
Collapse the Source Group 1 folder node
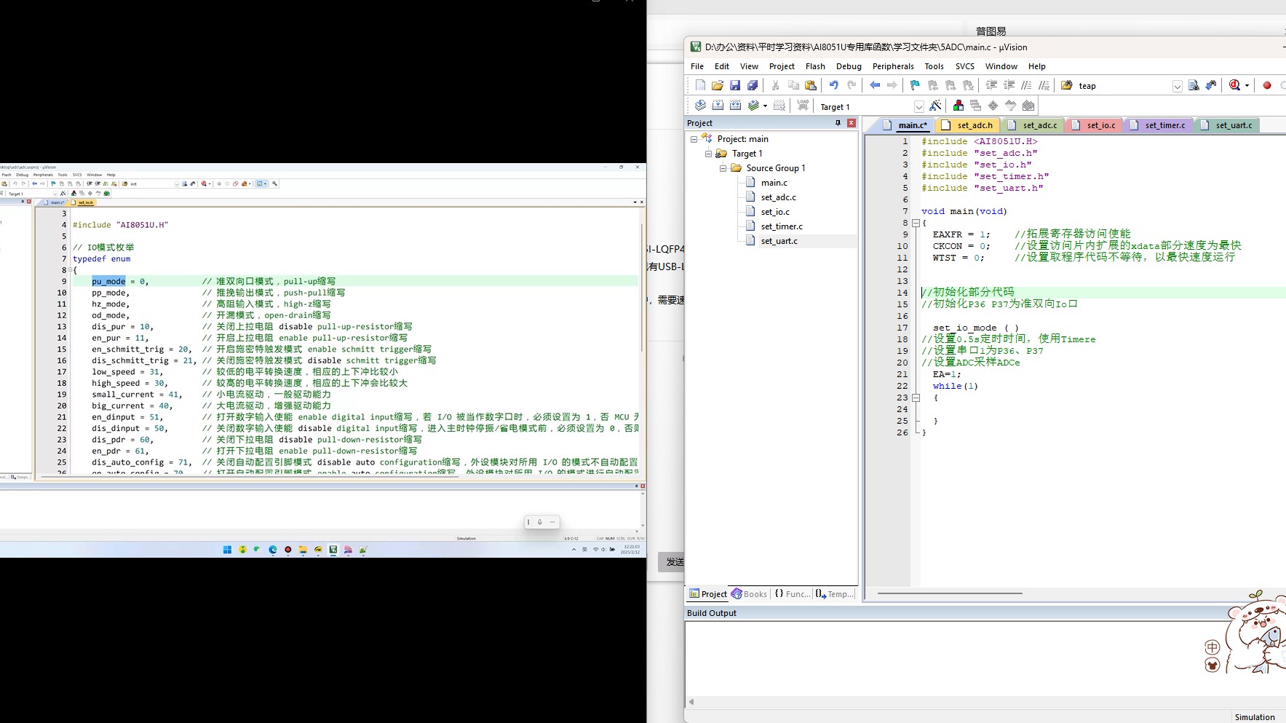[x=723, y=168]
